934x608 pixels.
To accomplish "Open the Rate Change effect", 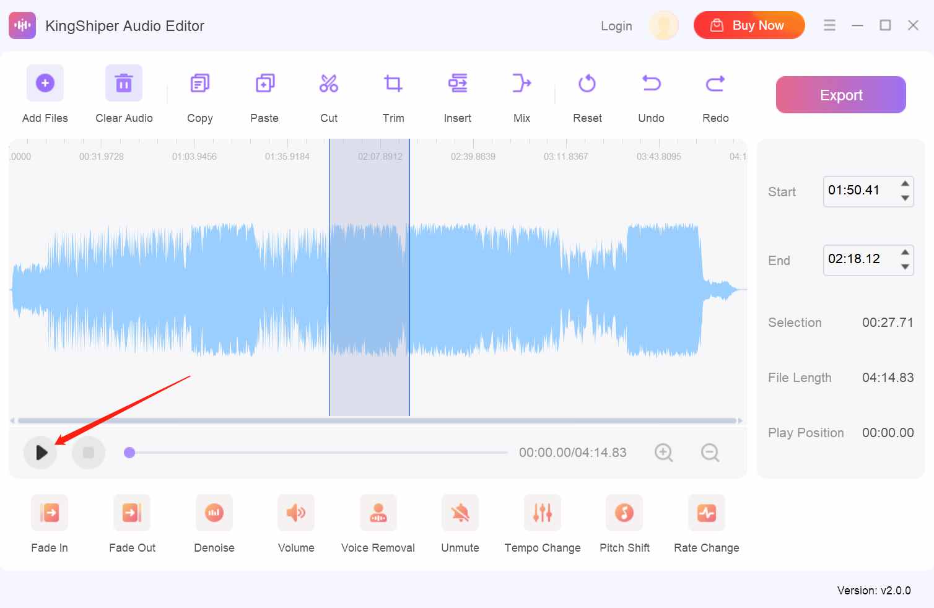I will (707, 513).
